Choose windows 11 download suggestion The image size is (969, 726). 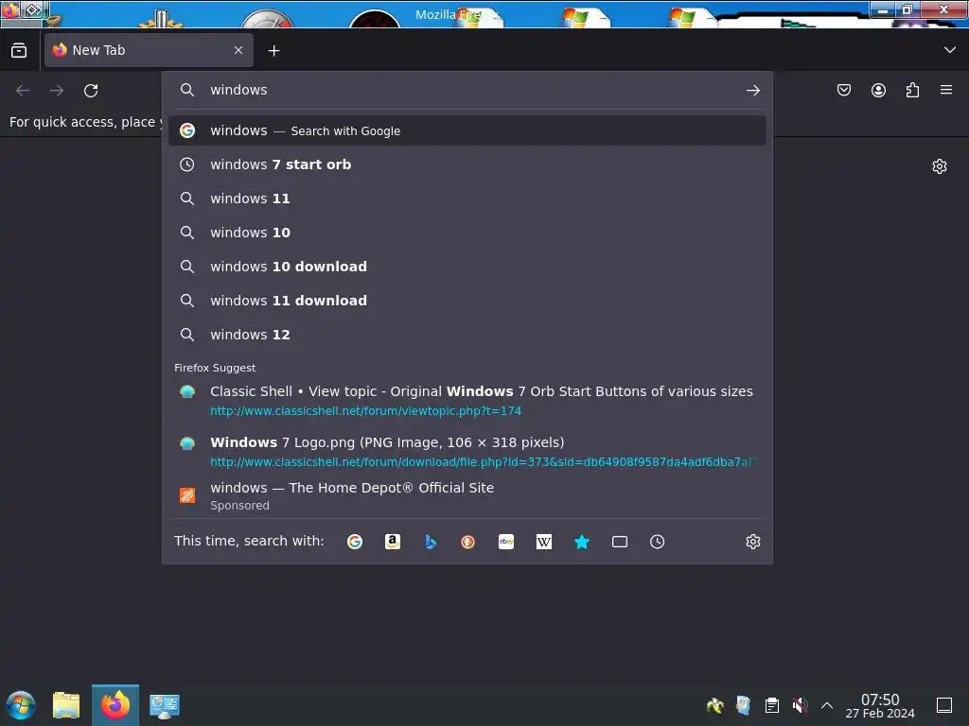click(467, 300)
